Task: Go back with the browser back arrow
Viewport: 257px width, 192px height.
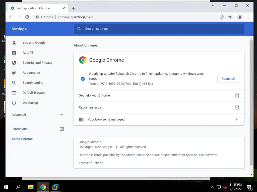Action: (11, 17)
